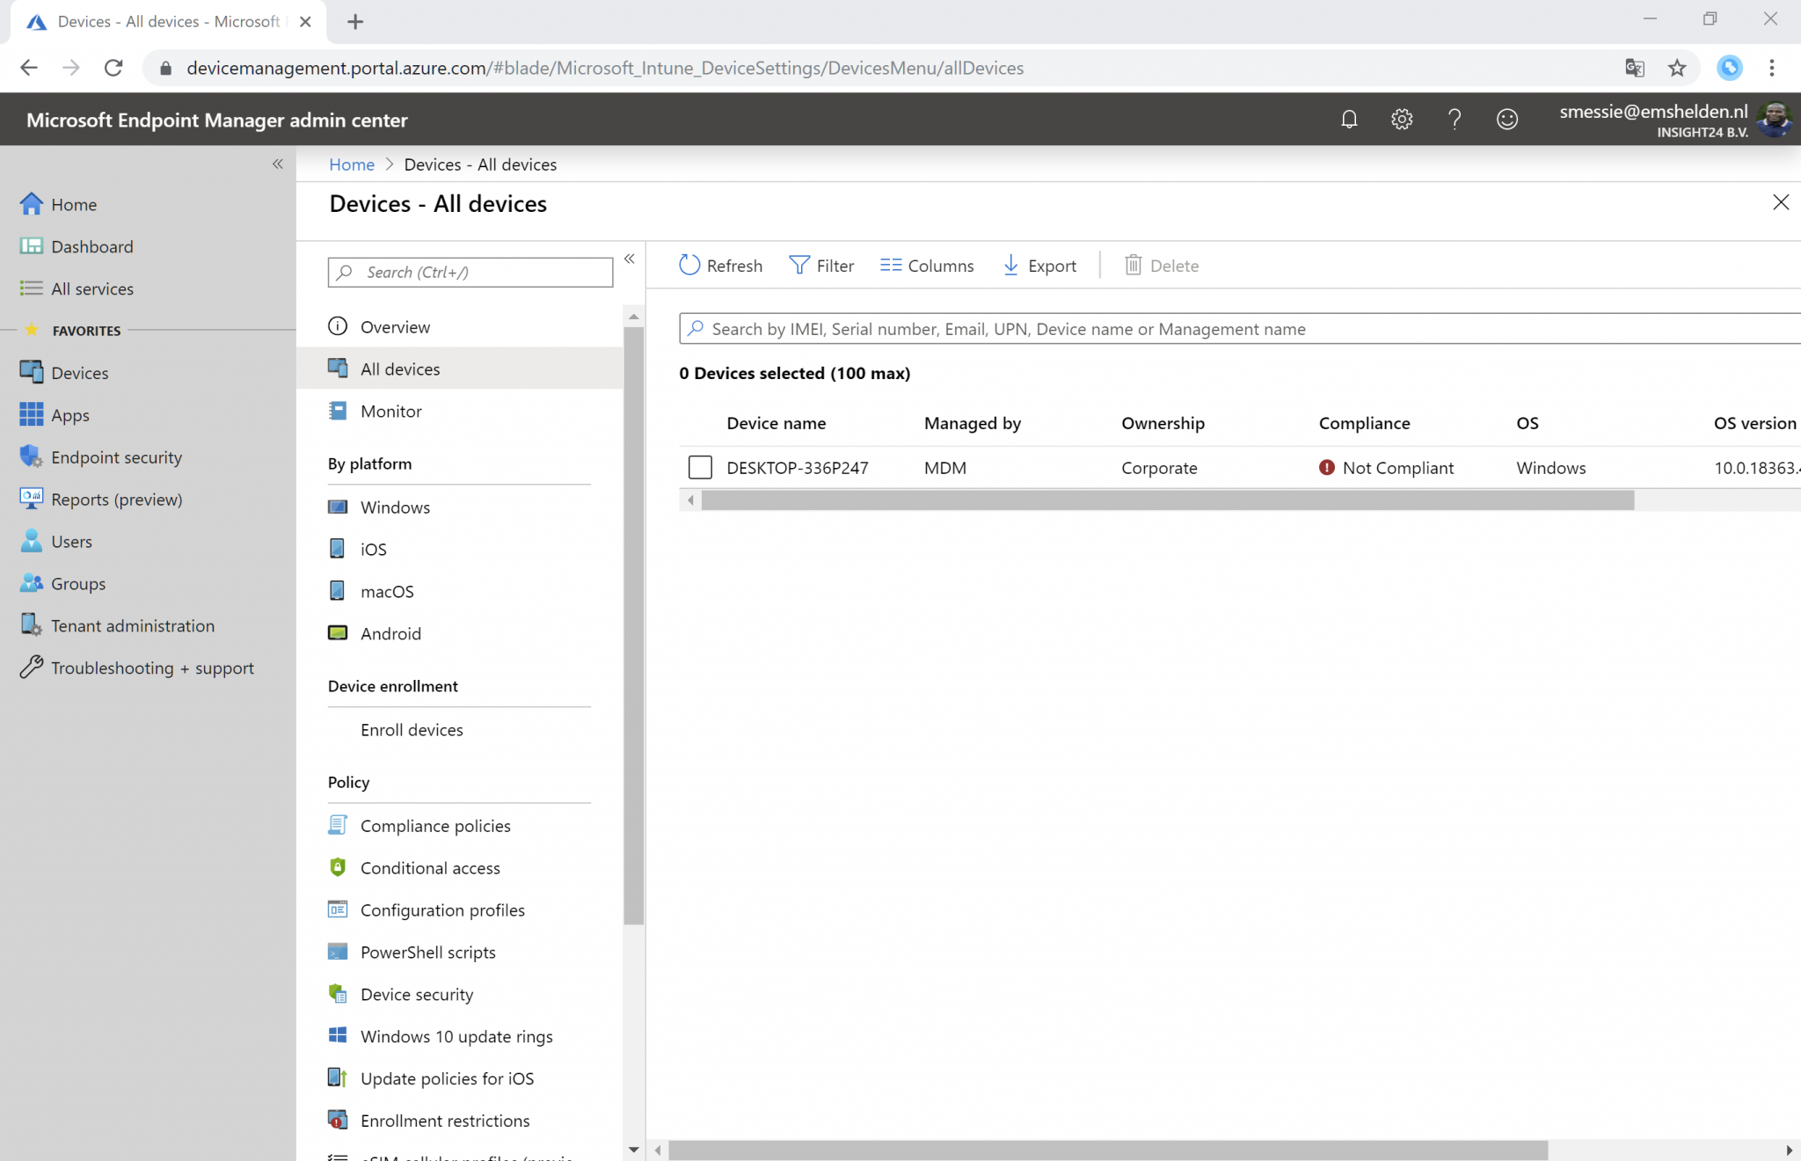Click the Refresh icon in toolbar
The height and width of the screenshot is (1161, 1801).
point(689,266)
